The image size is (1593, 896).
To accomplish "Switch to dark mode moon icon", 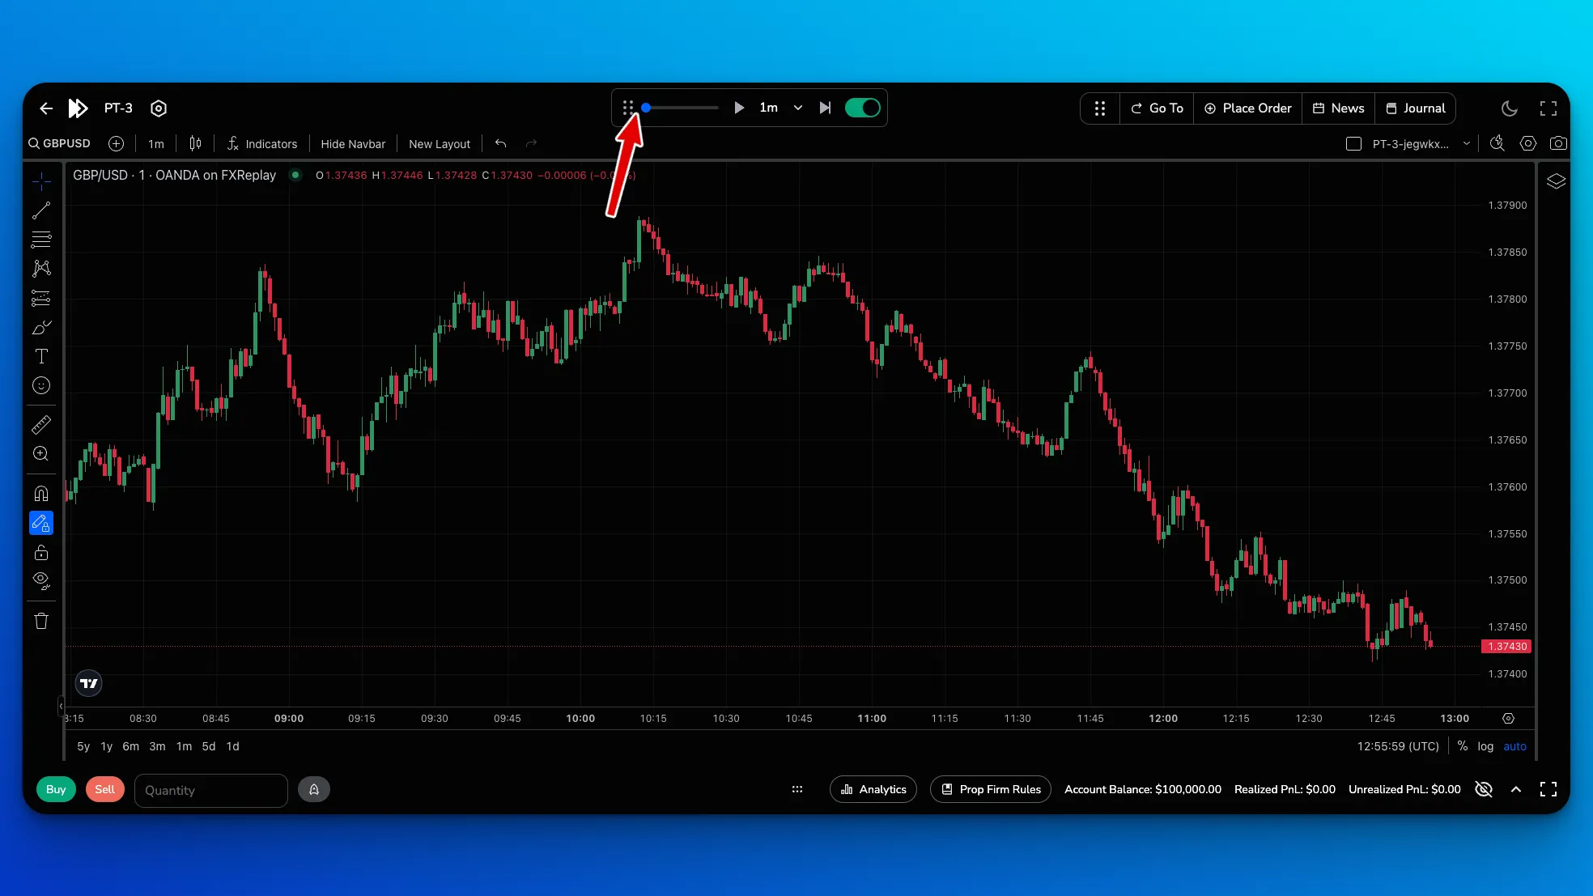I will [x=1509, y=108].
